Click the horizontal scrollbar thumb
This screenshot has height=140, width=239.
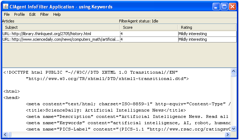(10, 134)
